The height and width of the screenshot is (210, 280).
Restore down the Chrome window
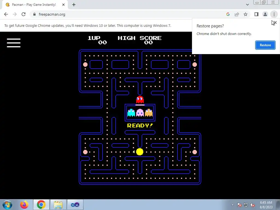[x=264, y=2]
